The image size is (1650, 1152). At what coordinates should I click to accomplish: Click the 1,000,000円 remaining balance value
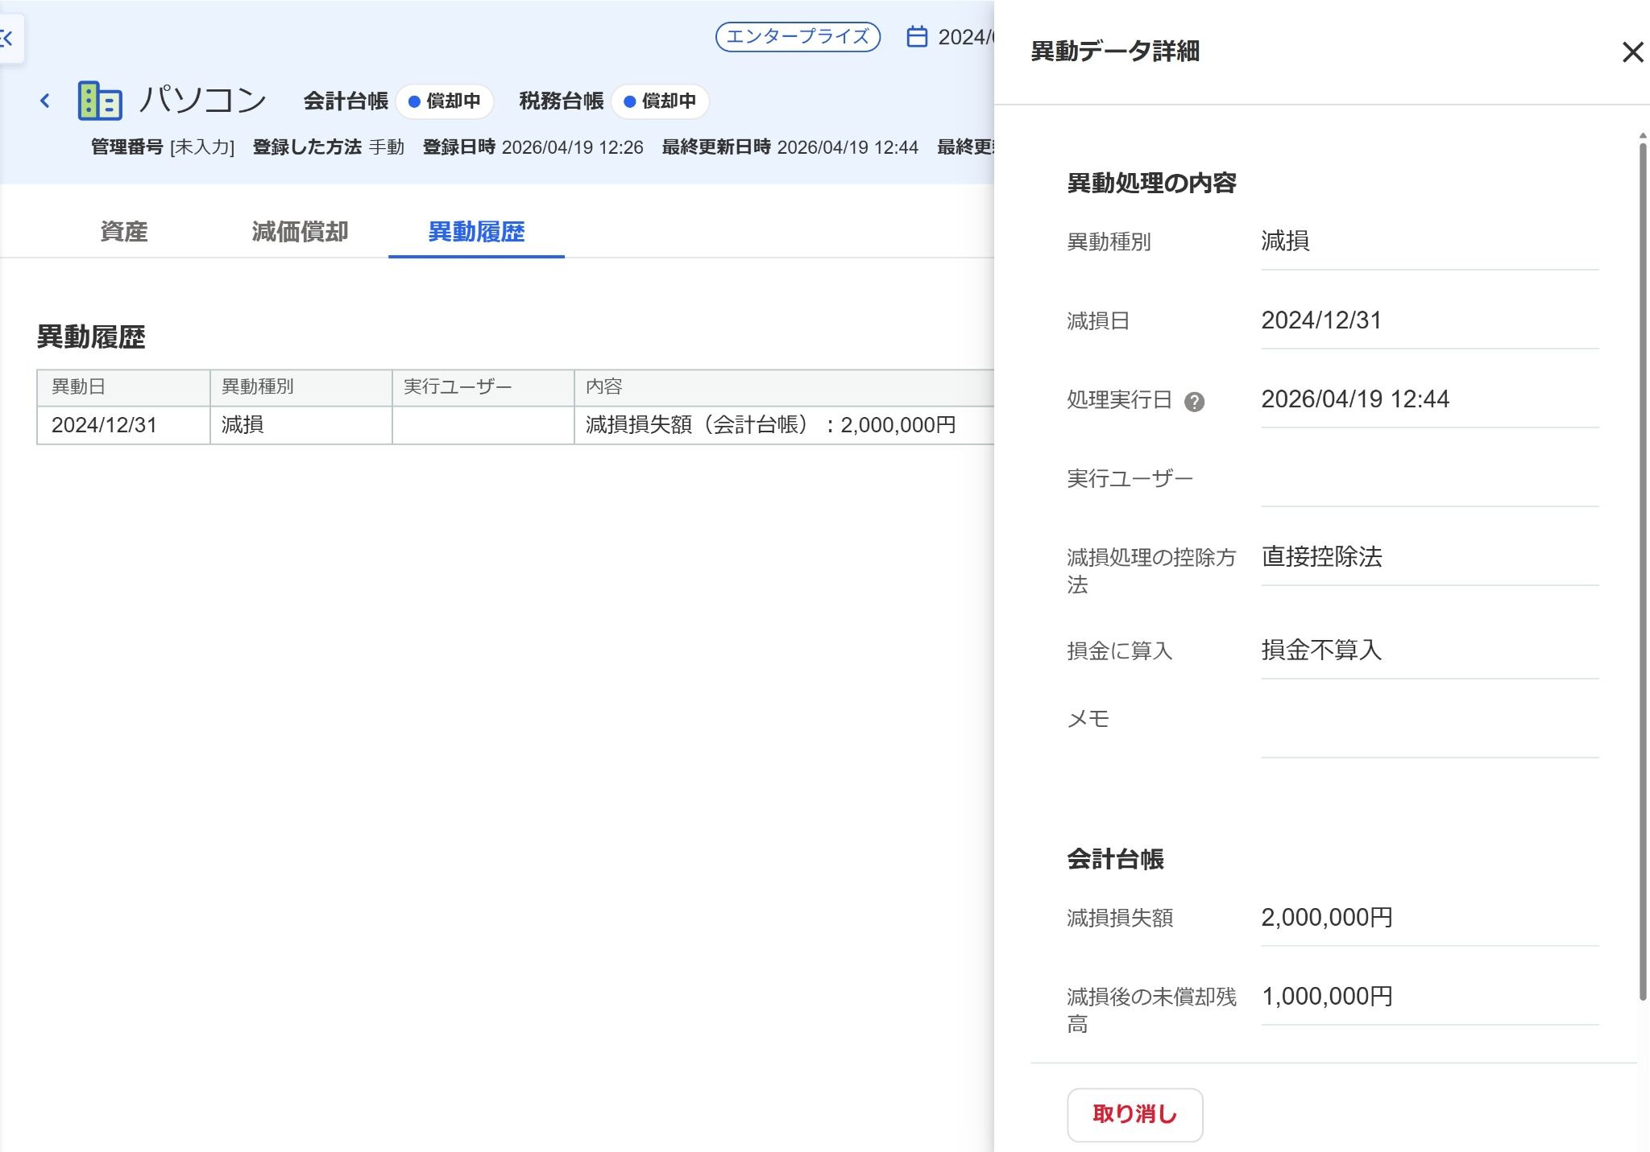click(x=1327, y=997)
